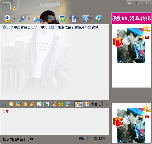Click the yellow star level icon beside avatar
Screen dimensions: 152x144
tap(14, 9)
